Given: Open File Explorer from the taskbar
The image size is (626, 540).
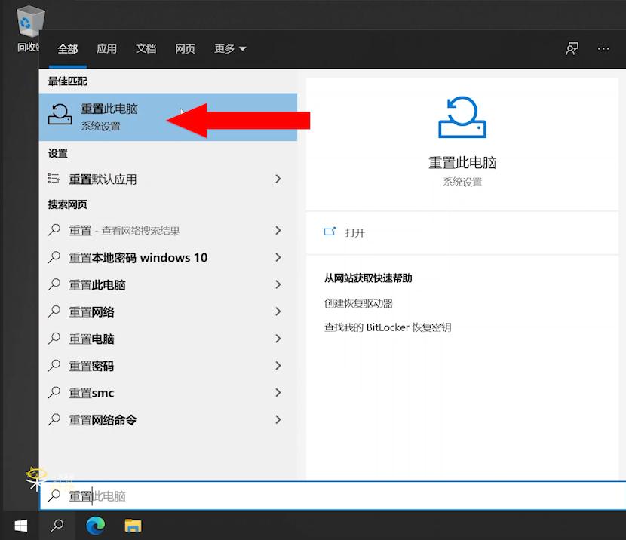Looking at the screenshot, I should click(133, 526).
